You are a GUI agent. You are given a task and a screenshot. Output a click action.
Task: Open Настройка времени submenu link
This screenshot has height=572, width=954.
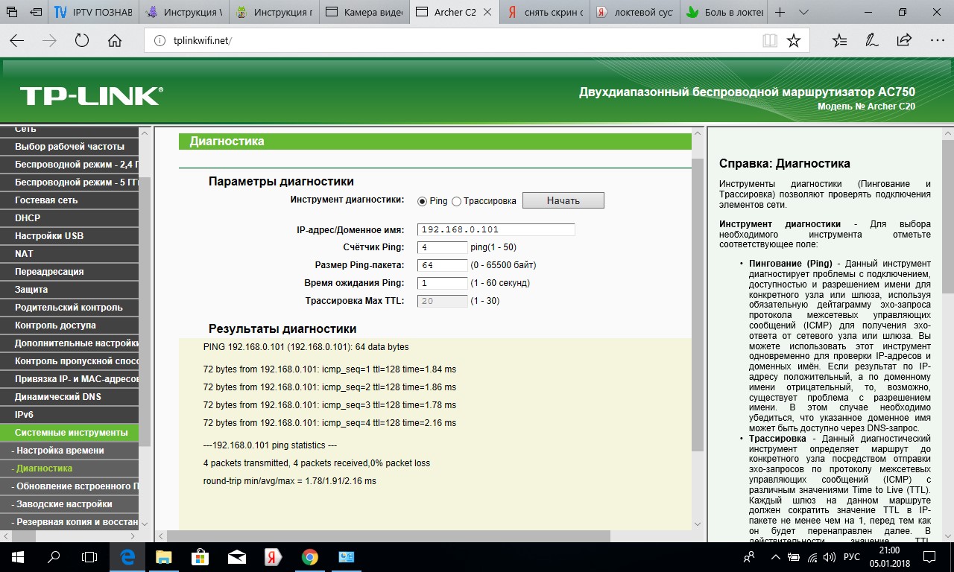click(x=60, y=451)
